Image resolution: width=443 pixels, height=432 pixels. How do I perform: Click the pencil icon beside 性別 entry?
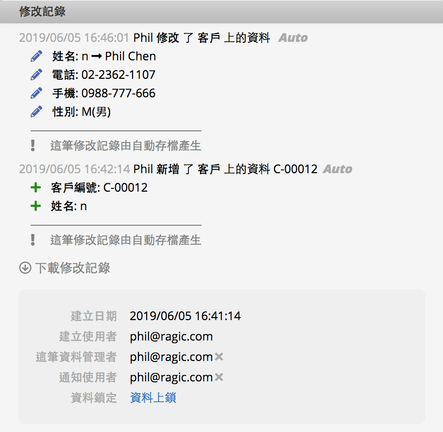[x=36, y=112]
